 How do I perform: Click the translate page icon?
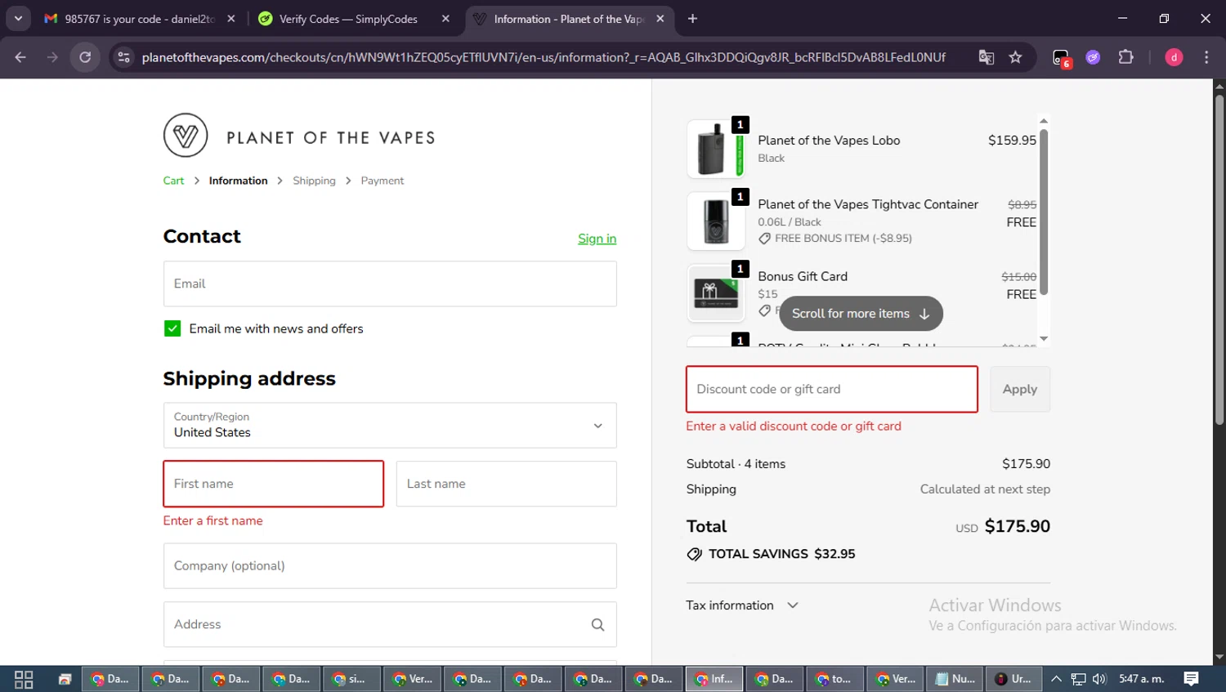tap(987, 57)
